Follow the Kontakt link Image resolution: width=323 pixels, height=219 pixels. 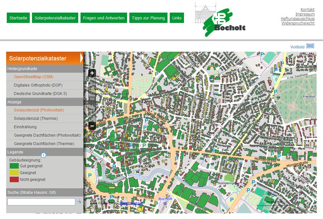pyautogui.click(x=307, y=9)
